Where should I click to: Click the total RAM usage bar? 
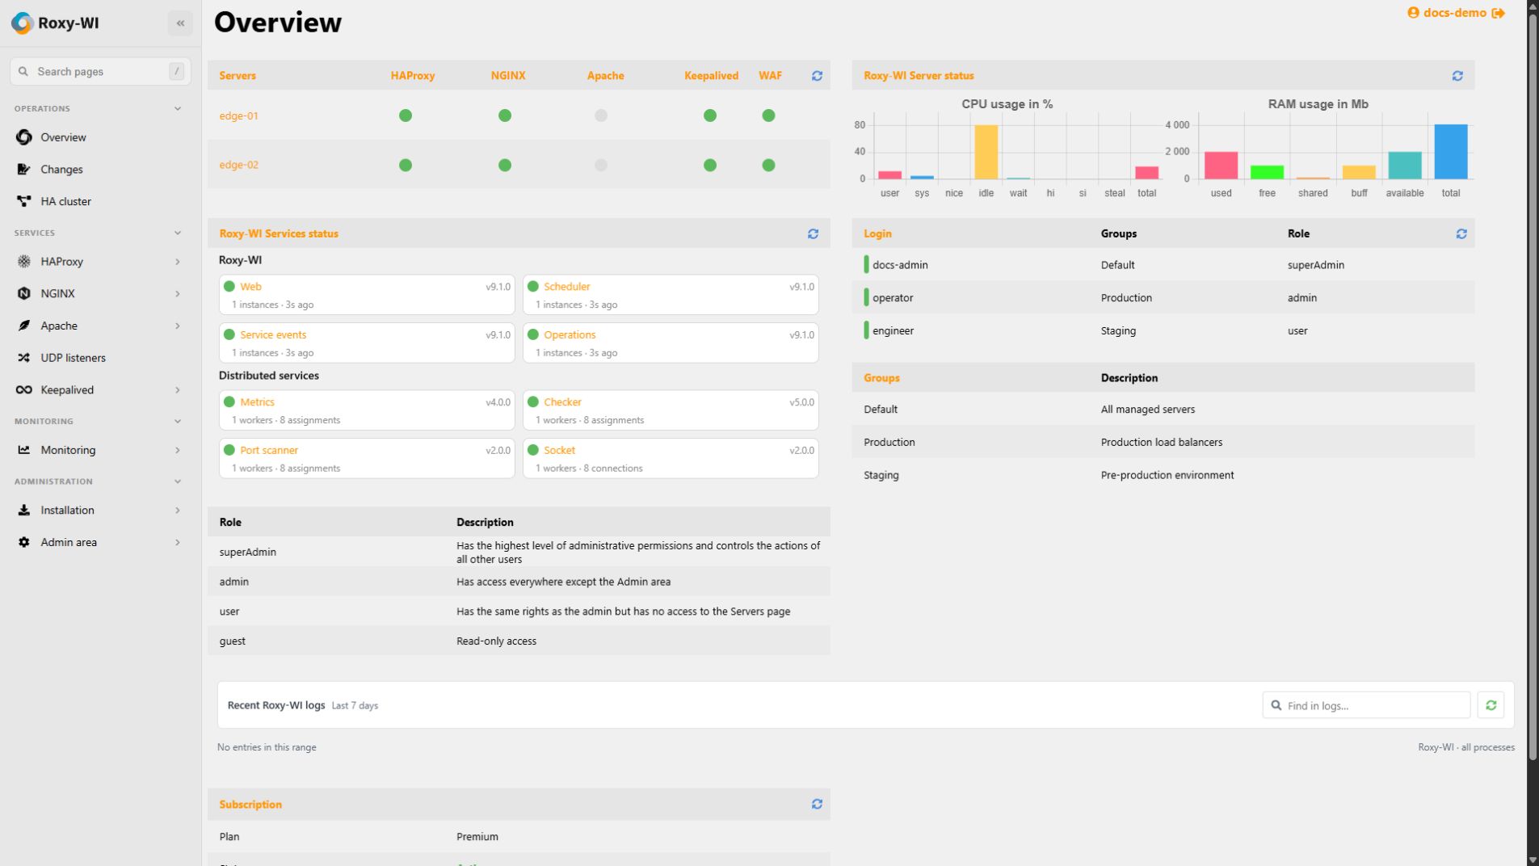(x=1451, y=152)
